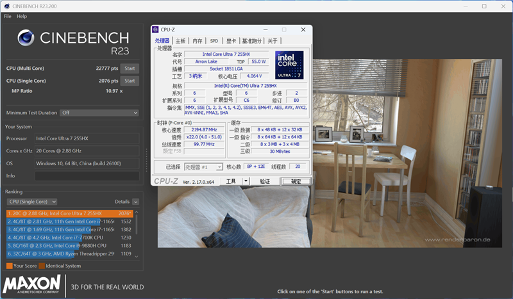
Task: Start the CPU Single Core test
Action: coord(130,81)
